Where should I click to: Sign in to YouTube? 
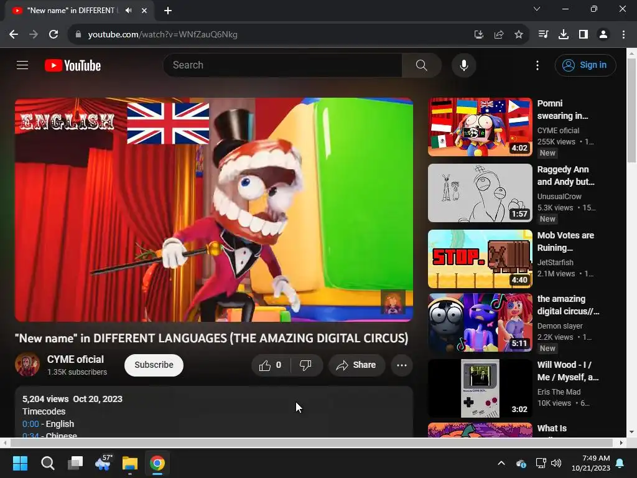coord(585,65)
